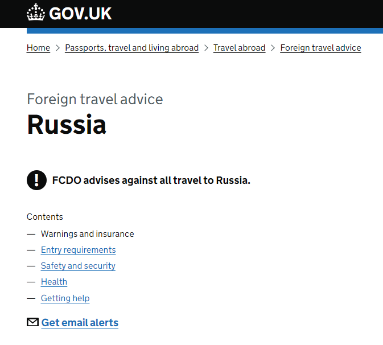
Task: Click chevron before Foreign travel advice breadcrumb
Action: 273,48
